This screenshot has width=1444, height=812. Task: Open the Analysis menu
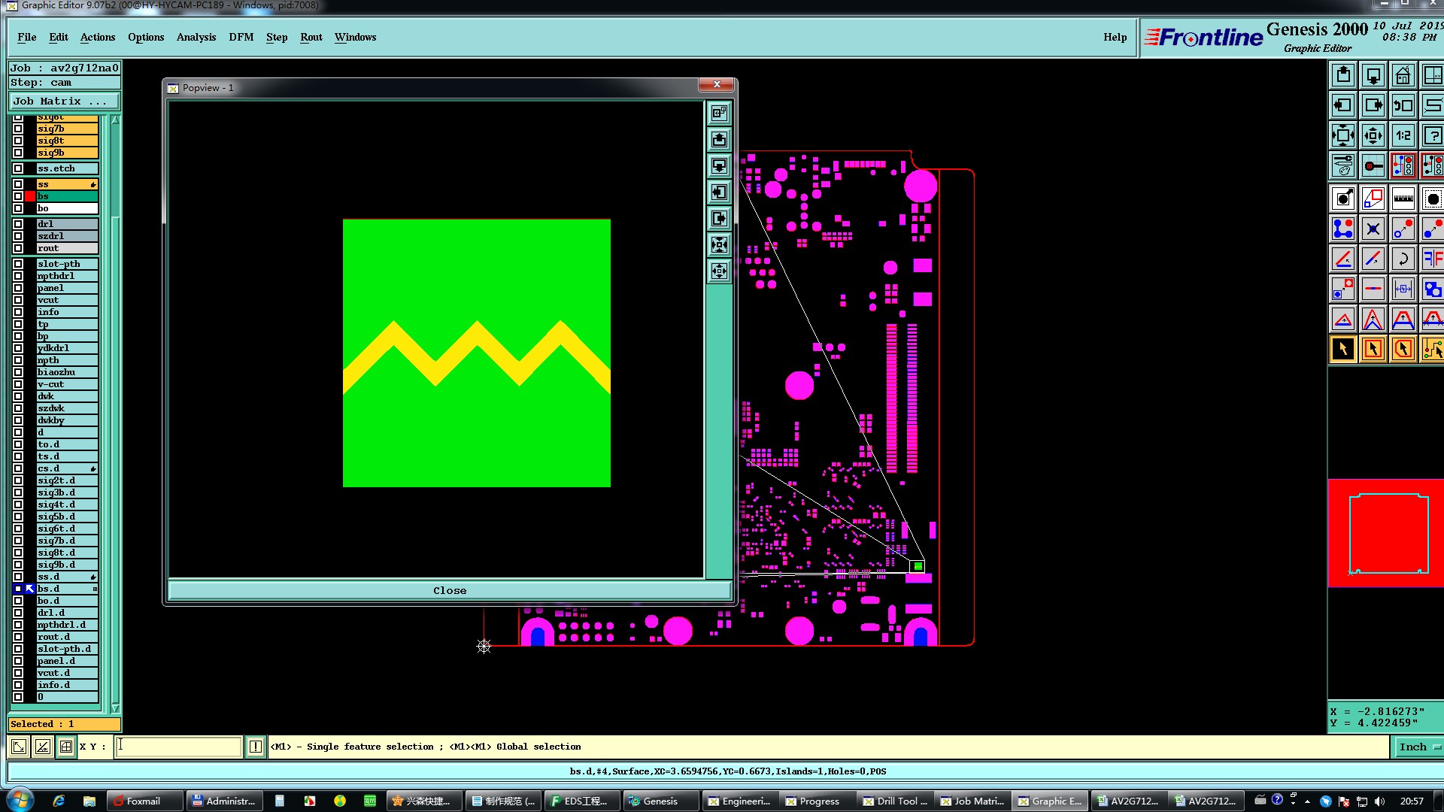pyautogui.click(x=196, y=37)
